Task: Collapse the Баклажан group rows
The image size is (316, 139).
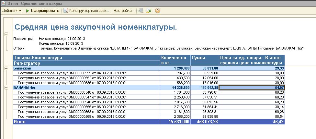Action: 6,68
